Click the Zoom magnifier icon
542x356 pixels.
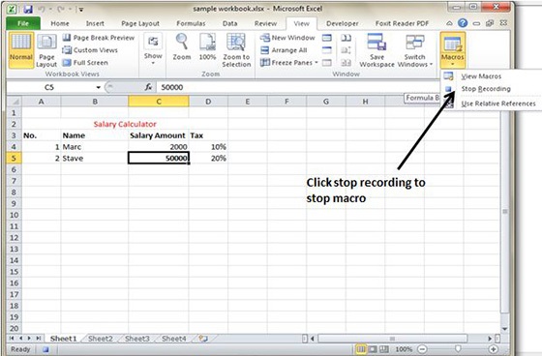pyautogui.click(x=182, y=47)
